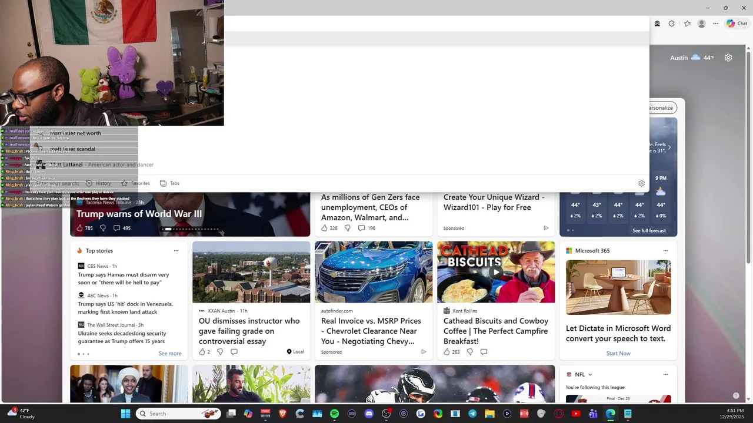This screenshot has width=753, height=423.
Task: Open Edge extensions puzzle icon
Action: click(x=672, y=23)
